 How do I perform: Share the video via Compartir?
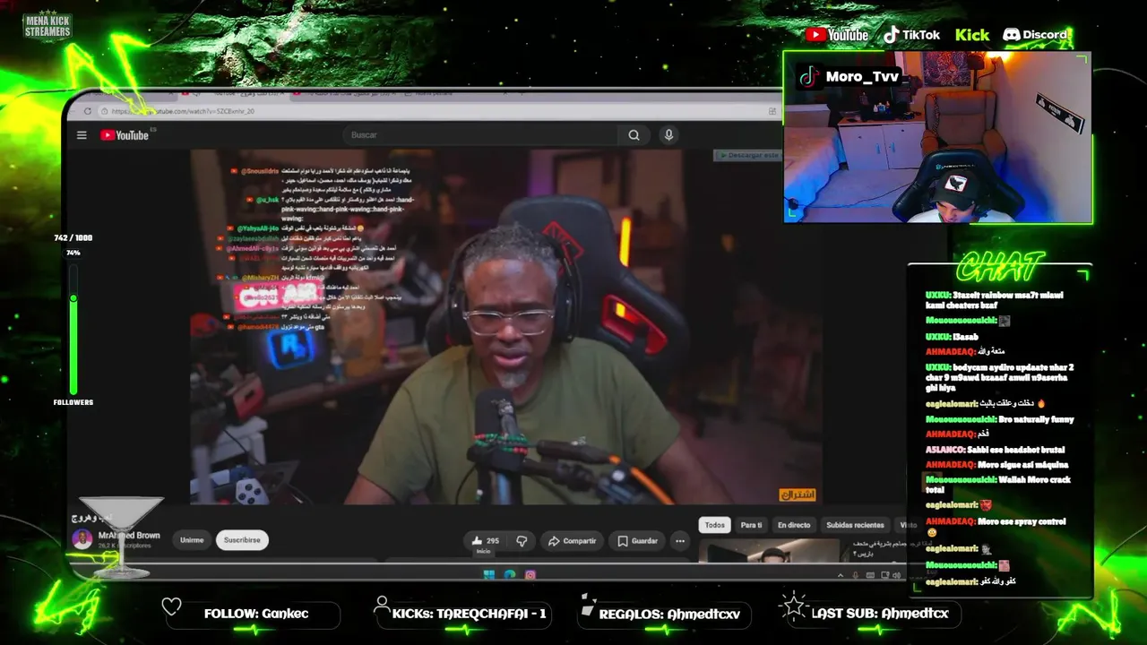pyautogui.click(x=572, y=541)
